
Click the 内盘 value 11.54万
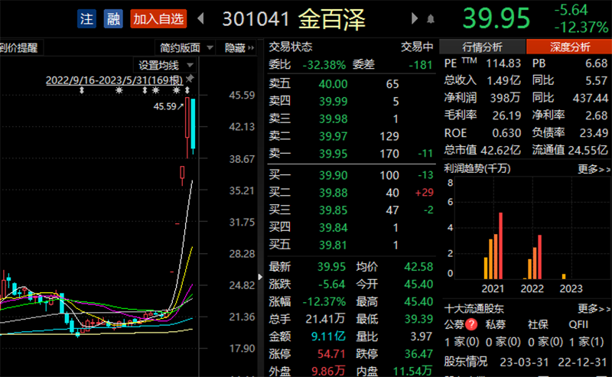tap(412, 371)
